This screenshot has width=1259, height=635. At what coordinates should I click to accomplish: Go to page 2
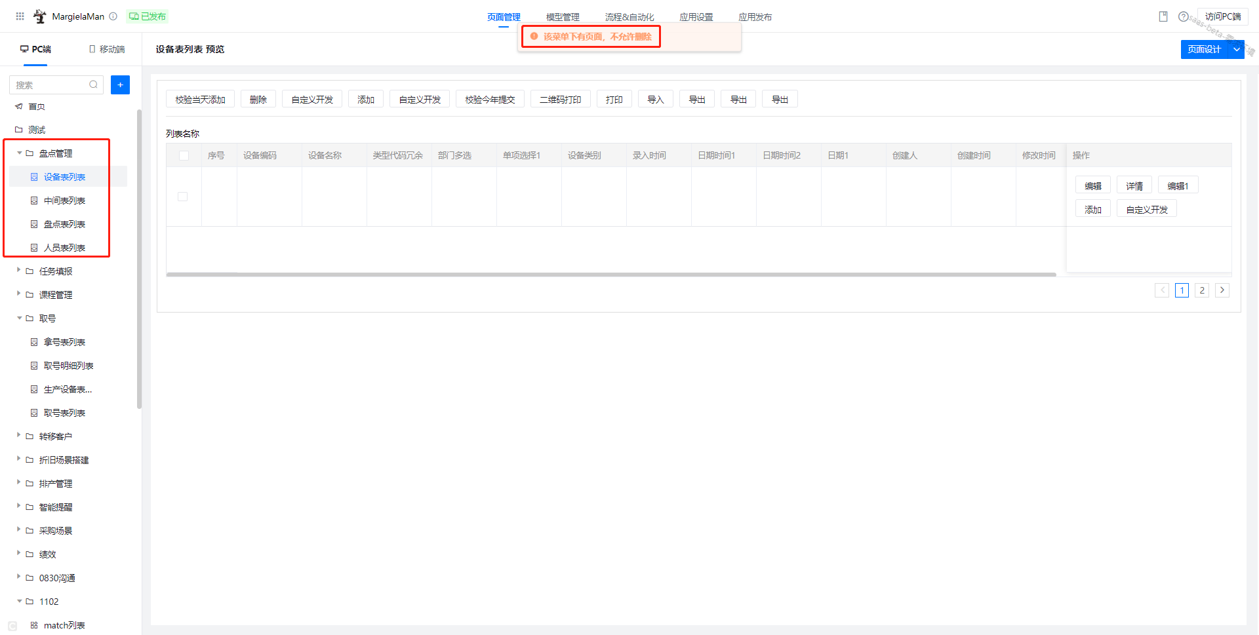point(1202,290)
